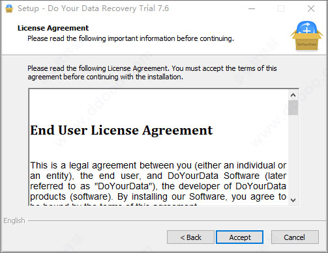This screenshot has height=253, width=328.
Task: Click inside the license text box
Action: [158, 148]
